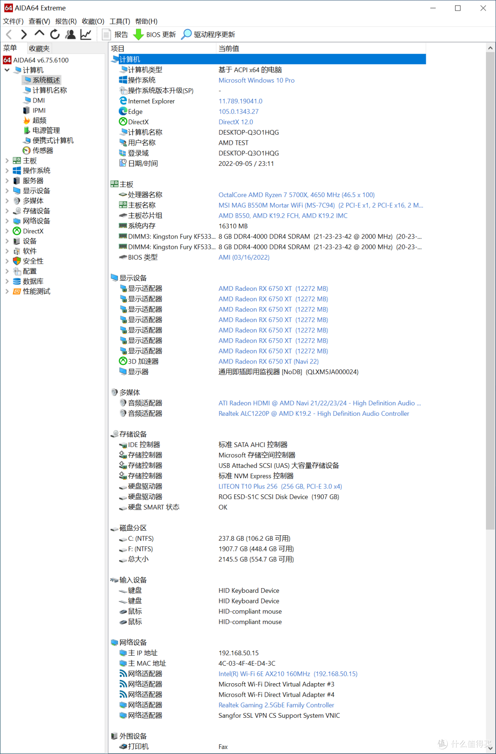Viewport: 496px width, 754px height.
Task: Select 传感器 sensor tree item
Action: pos(38,151)
